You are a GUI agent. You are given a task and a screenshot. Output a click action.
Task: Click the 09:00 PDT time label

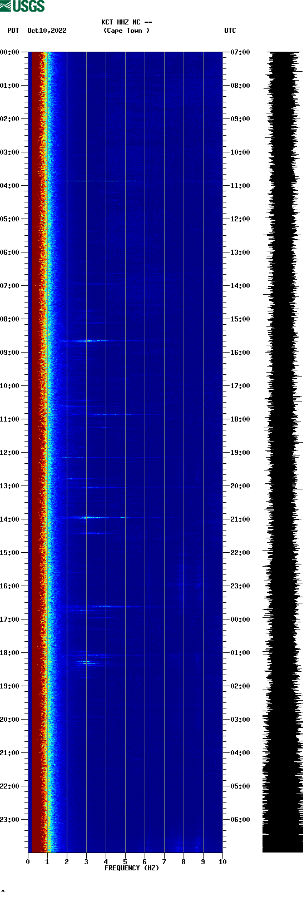point(9,353)
